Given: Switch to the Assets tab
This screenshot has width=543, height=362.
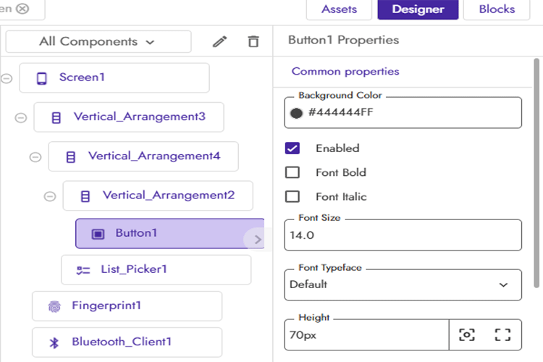Looking at the screenshot, I should click(x=339, y=9).
